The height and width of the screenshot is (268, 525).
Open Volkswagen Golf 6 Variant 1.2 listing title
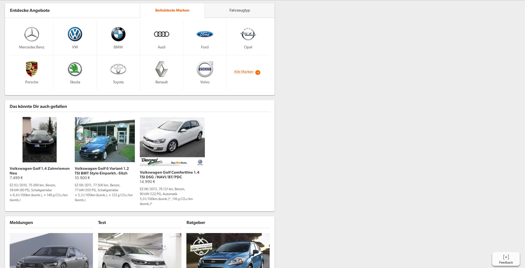(102, 171)
